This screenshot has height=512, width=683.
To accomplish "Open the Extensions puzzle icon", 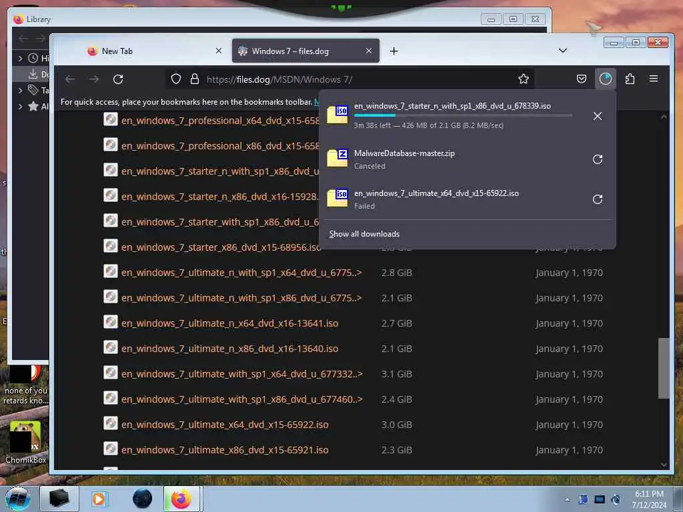I will coord(630,79).
